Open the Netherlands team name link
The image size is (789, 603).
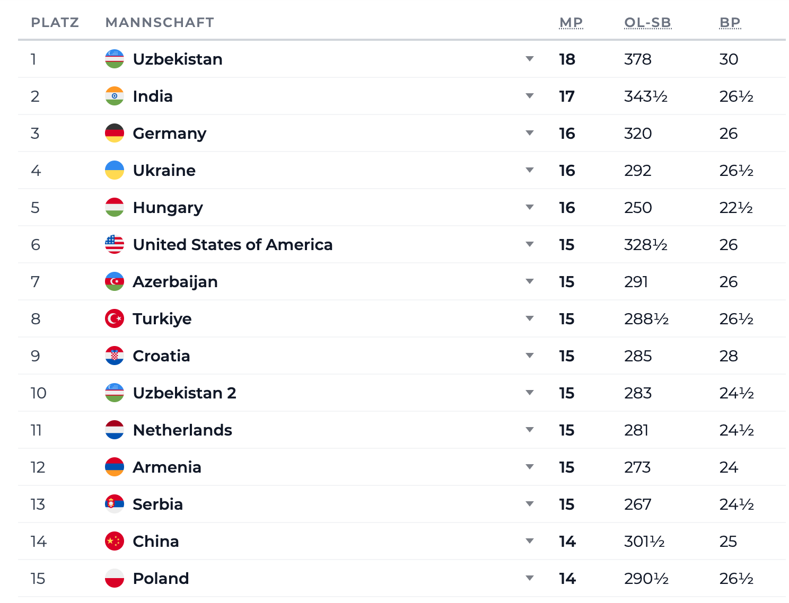[182, 430]
